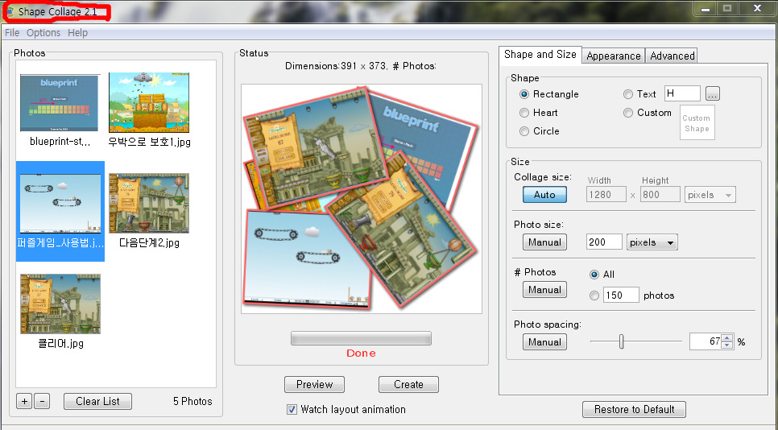The width and height of the screenshot is (778, 430).
Task: Click the Shape Collage app icon in title bar
Action: pyautogui.click(x=10, y=12)
